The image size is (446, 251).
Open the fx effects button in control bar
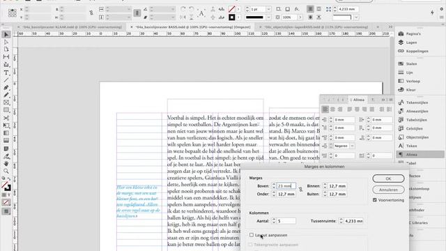pyautogui.click(x=297, y=9)
